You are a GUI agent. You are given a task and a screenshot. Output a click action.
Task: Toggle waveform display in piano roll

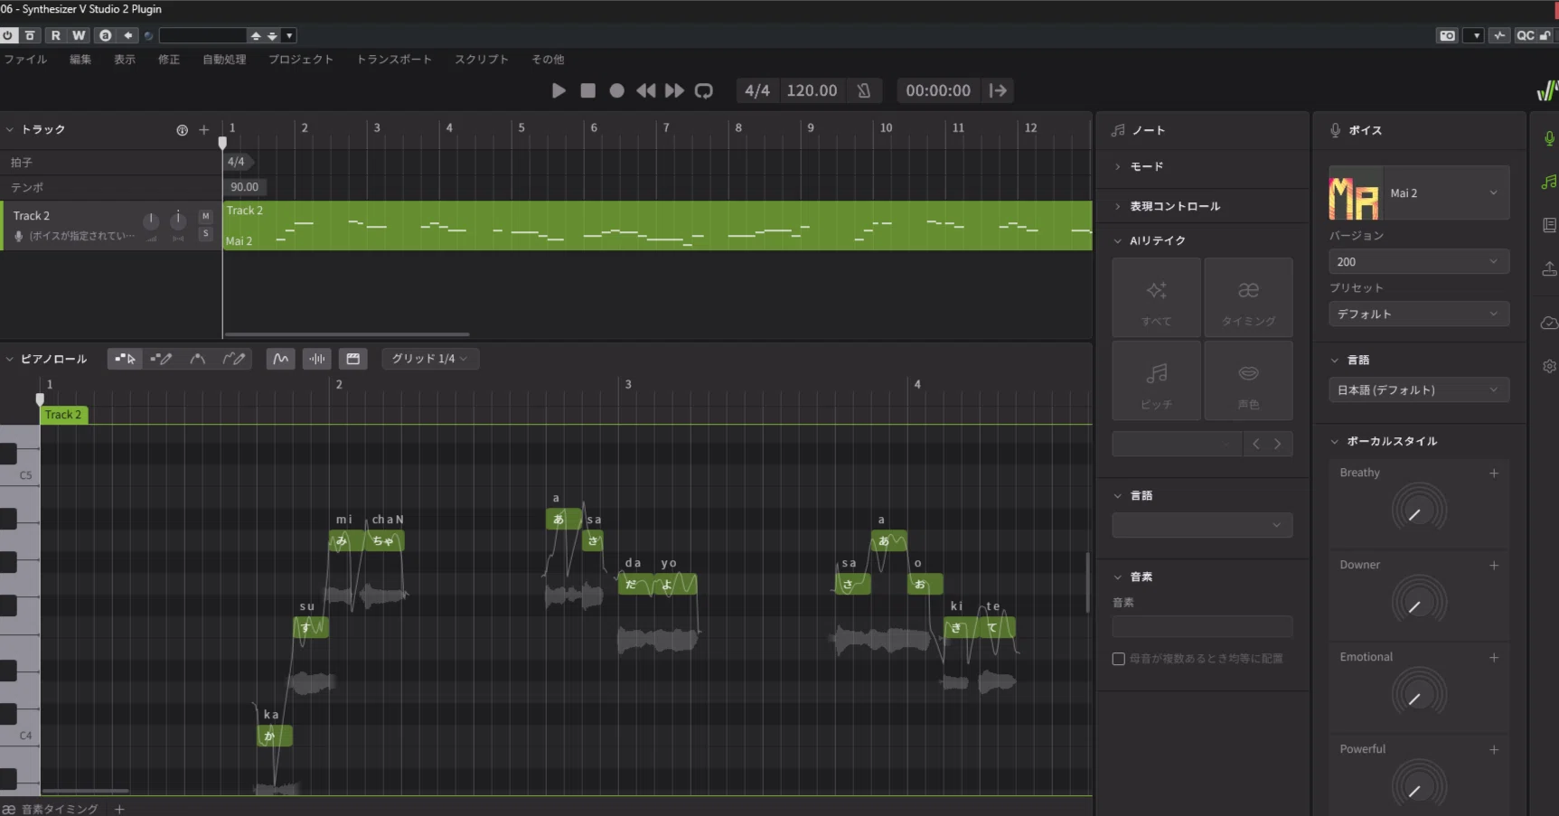tap(317, 359)
